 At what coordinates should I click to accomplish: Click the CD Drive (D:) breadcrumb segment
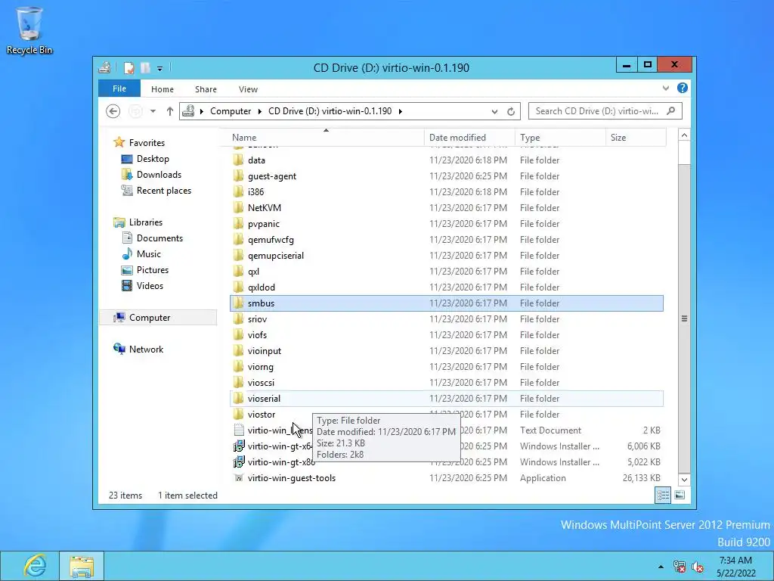click(330, 111)
